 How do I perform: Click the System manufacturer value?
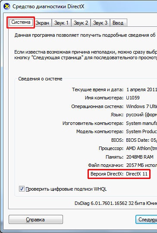point(141,123)
